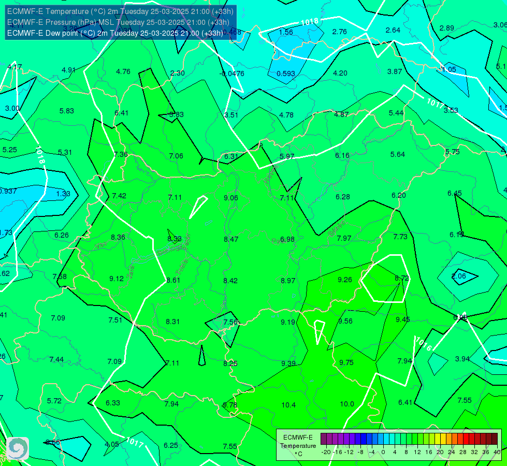Click the map value 2.76

340,32
